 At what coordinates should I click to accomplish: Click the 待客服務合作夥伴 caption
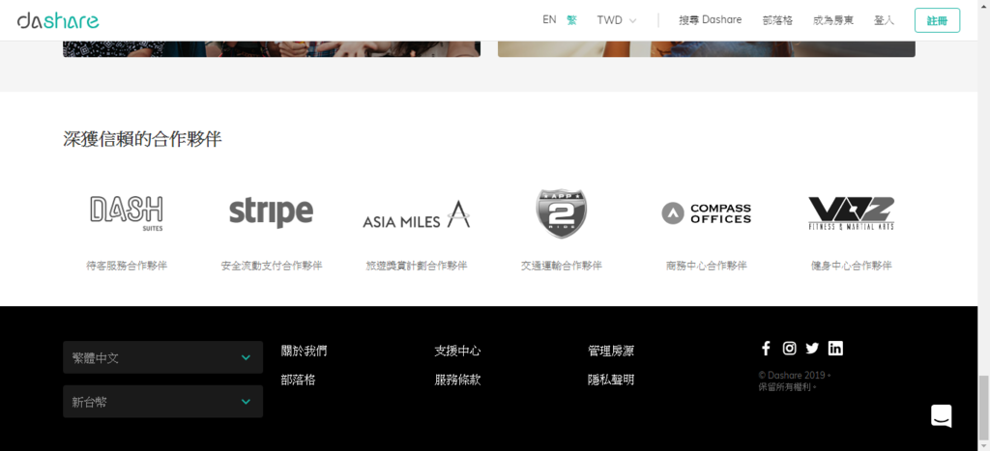point(127,266)
